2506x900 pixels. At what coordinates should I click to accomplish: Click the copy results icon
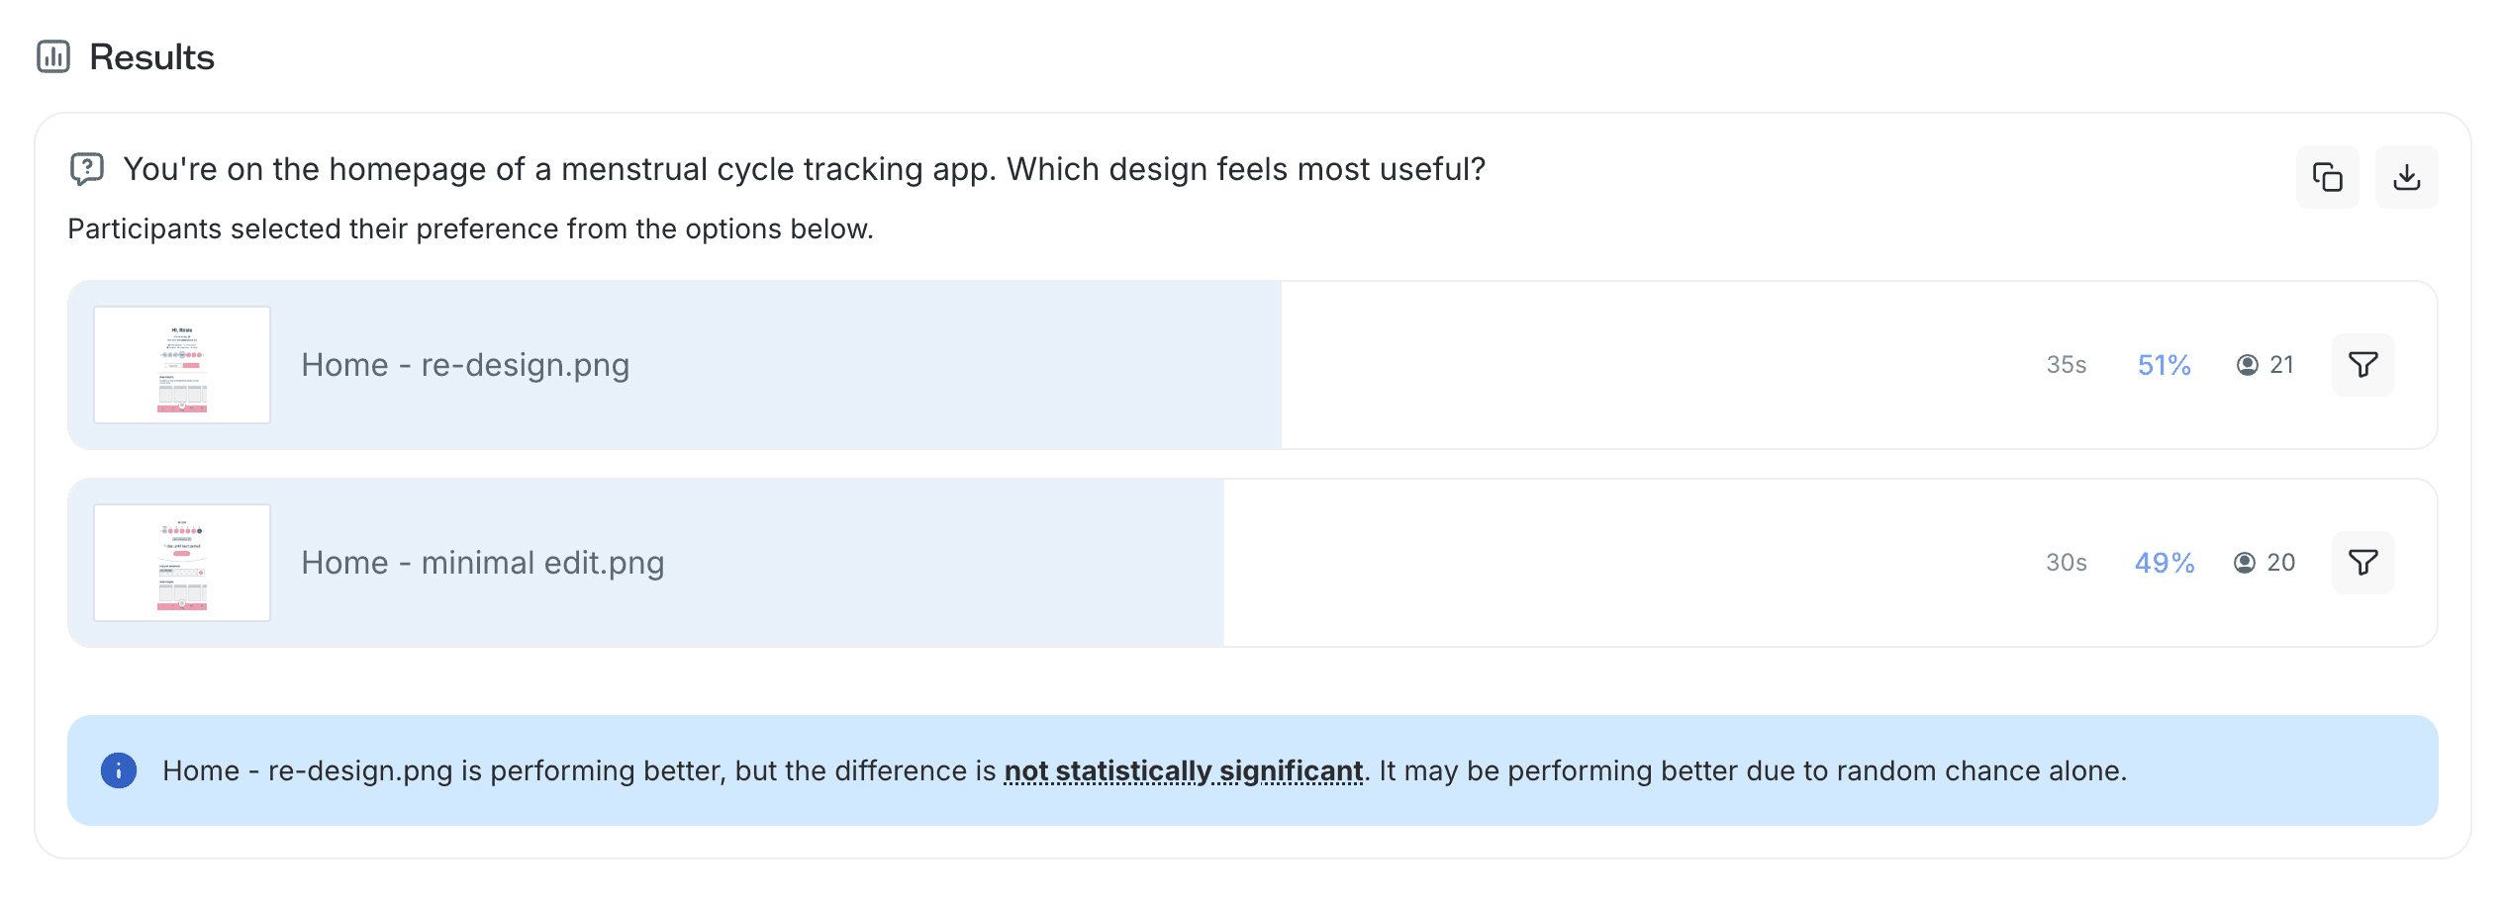[2327, 178]
